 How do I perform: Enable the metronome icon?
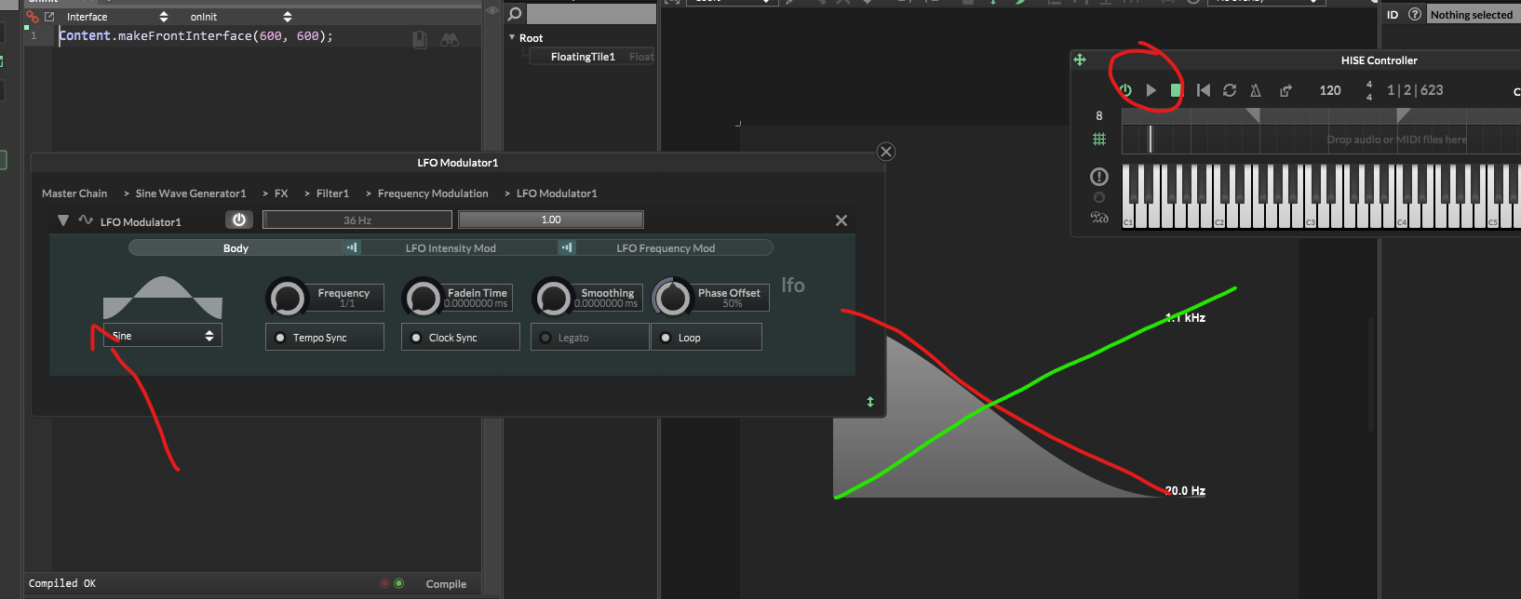pos(1256,90)
